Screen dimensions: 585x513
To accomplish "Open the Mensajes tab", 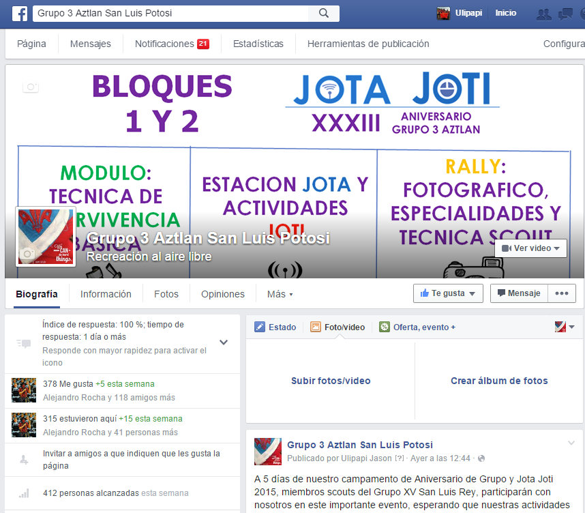I will [x=91, y=44].
